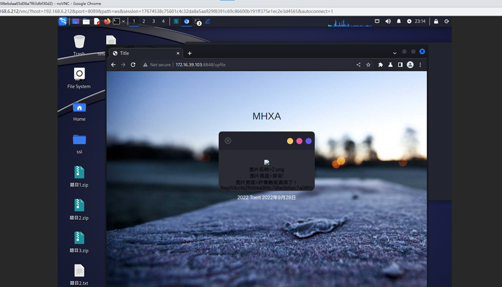
Task: Reload the upfile page
Action: point(133,64)
